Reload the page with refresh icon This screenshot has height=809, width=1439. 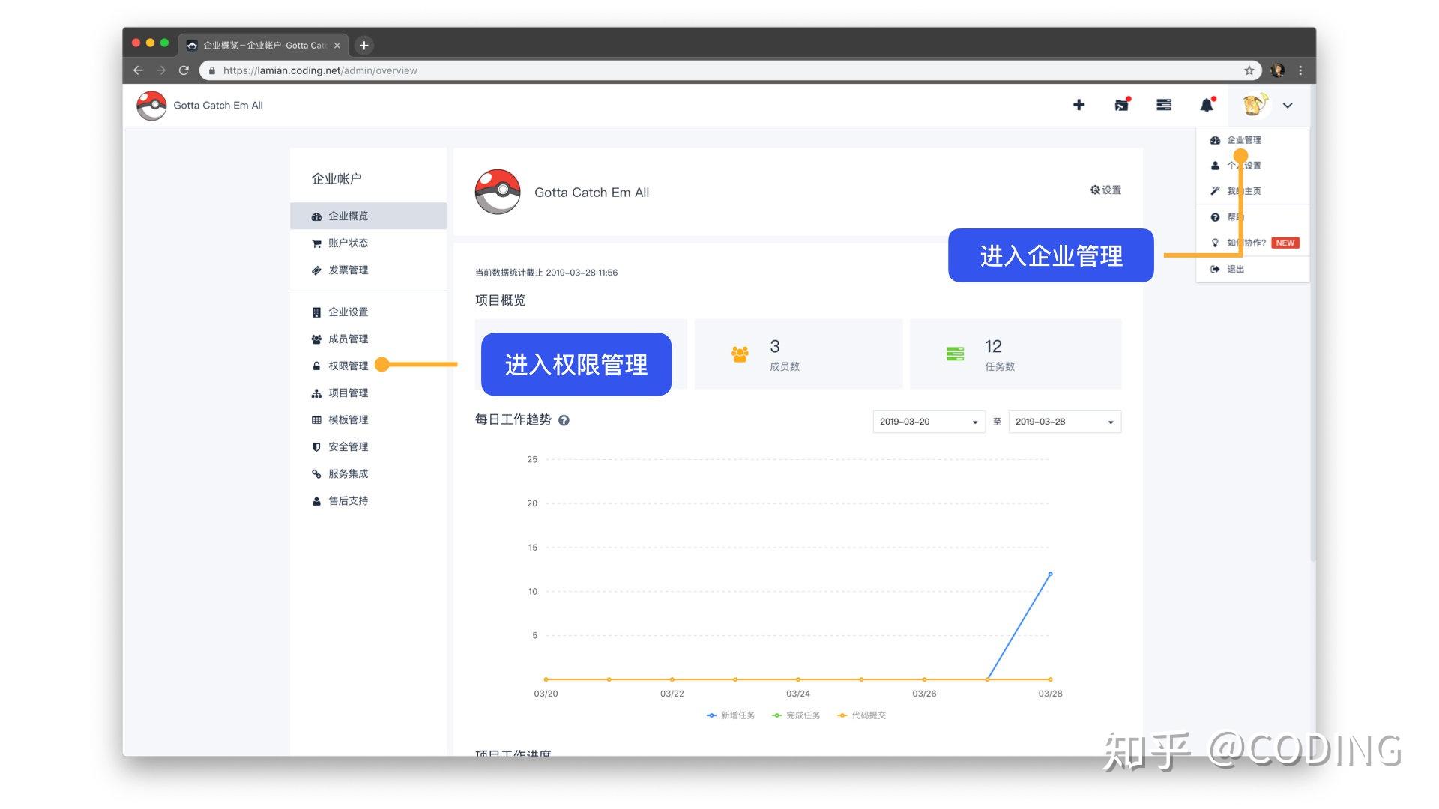[x=184, y=70]
